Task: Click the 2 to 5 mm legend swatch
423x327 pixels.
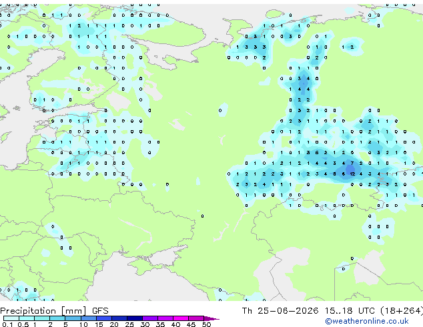Action: [x=57, y=318]
